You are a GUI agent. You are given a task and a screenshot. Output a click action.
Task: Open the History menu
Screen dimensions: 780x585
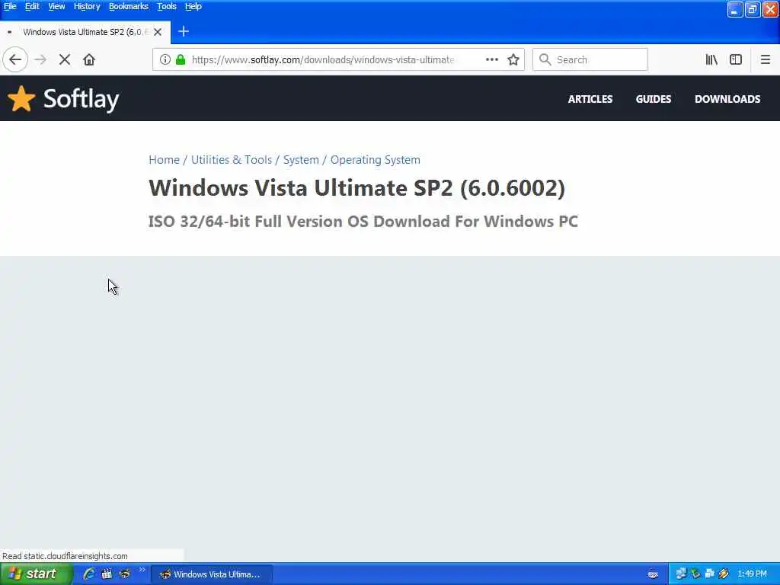pos(87,6)
